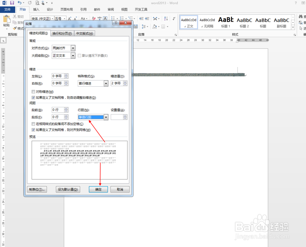Click the Multilevel List icon
This screenshot has height=247, width=306.
click(131, 18)
